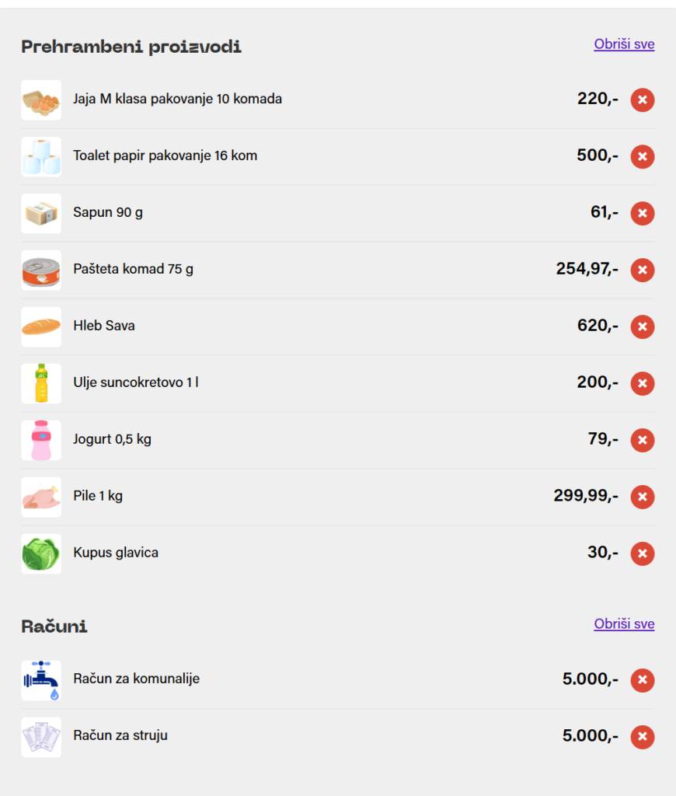Remove Sapun 90 g from the list

coord(642,213)
